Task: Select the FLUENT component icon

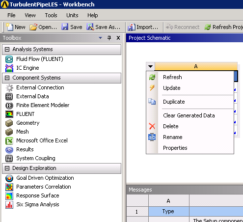Action: coord(9,114)
